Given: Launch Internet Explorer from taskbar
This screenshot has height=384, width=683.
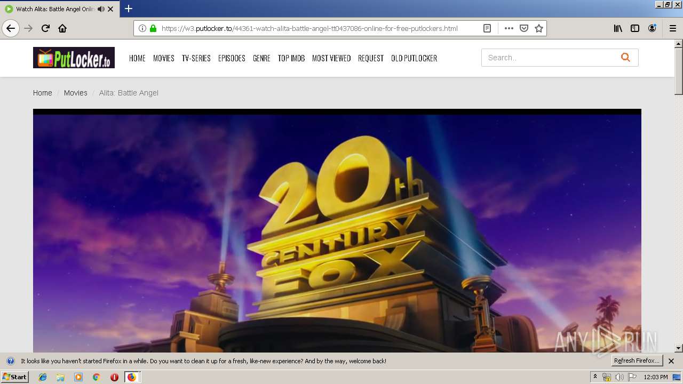Looking at the screenshot, I should tap(43, 377).
